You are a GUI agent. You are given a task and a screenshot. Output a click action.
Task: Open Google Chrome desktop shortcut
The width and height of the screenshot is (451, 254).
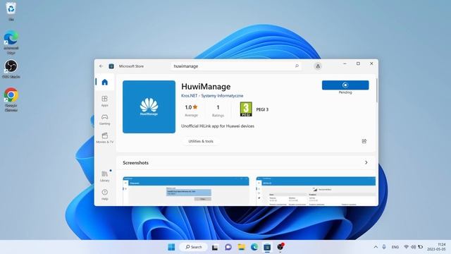click(11, 99)
